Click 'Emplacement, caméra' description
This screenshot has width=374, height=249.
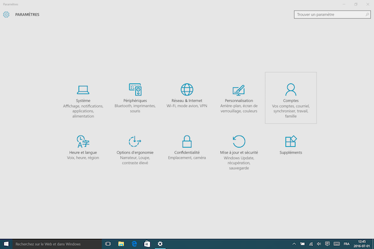pos(187,157)
